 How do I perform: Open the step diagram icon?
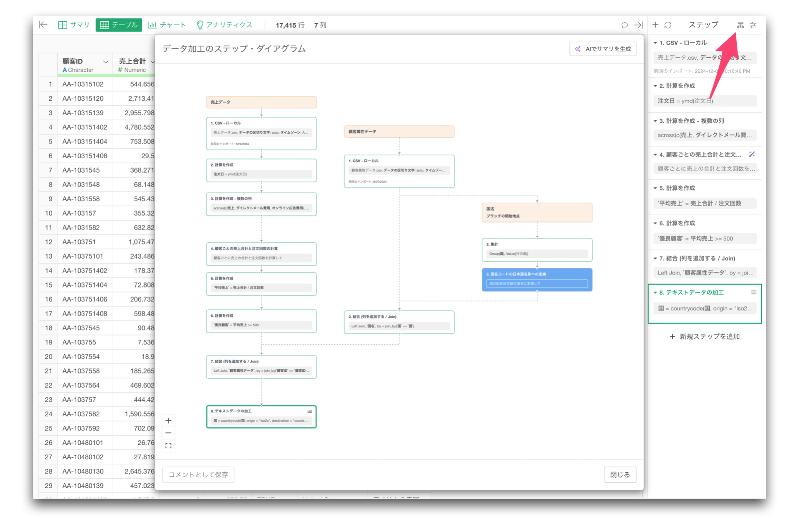pyautogui.click(x=740, y=25)
